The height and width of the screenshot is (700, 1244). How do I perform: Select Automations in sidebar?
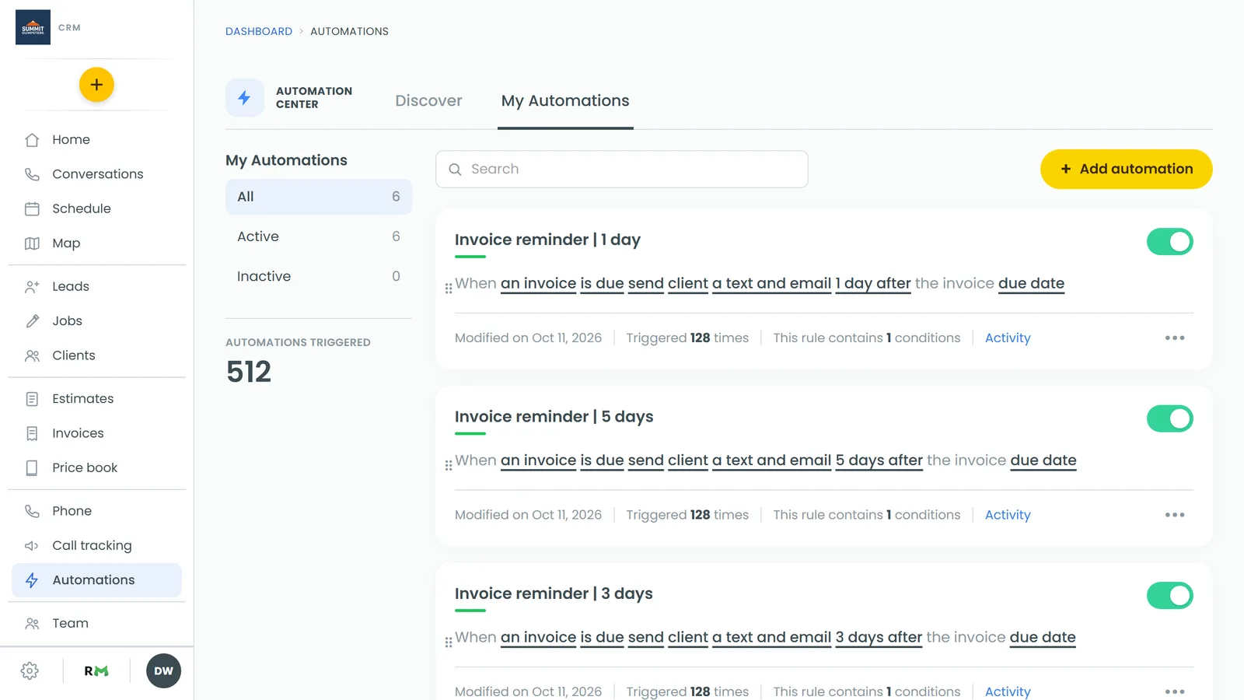(x=96, y=580)
